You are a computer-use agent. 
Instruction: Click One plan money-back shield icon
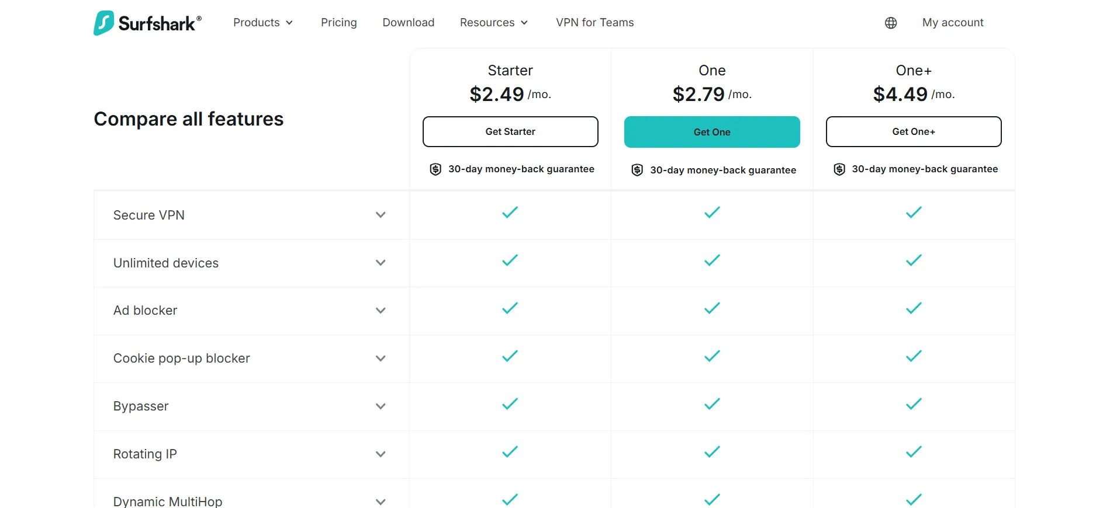click(x=637, y=170)
